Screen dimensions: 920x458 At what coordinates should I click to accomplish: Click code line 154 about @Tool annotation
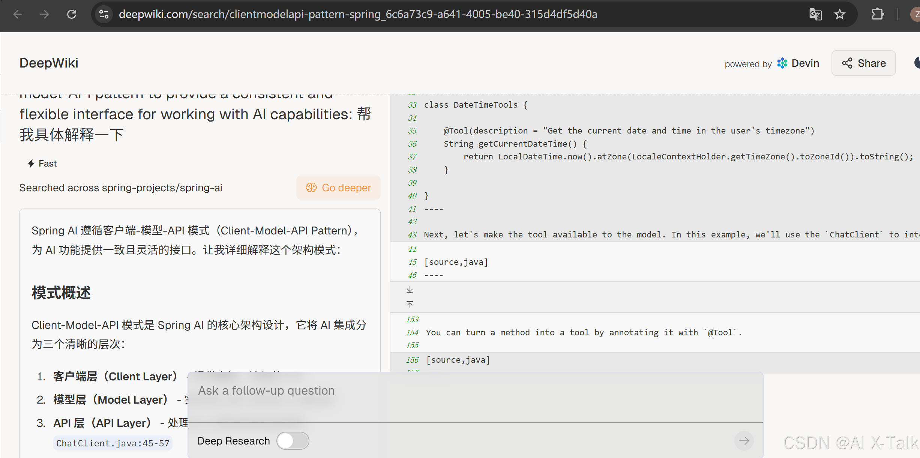(583, 332)
